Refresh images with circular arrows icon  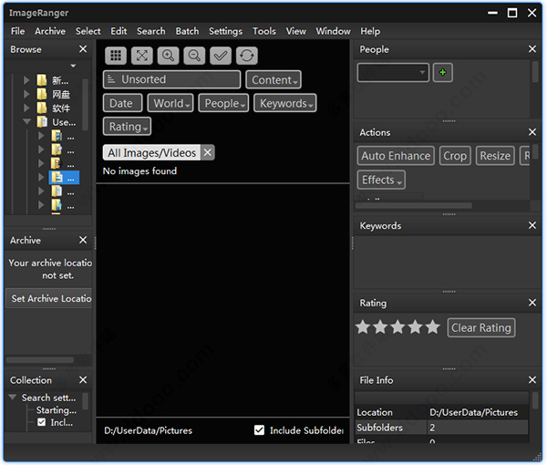click(247, 56)
